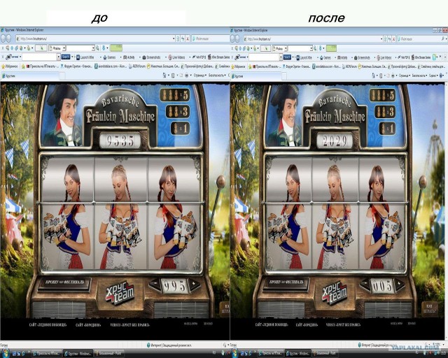Click print icon in left browser command bar
This screenshot has height=358, width=448.
coord(186,76)
